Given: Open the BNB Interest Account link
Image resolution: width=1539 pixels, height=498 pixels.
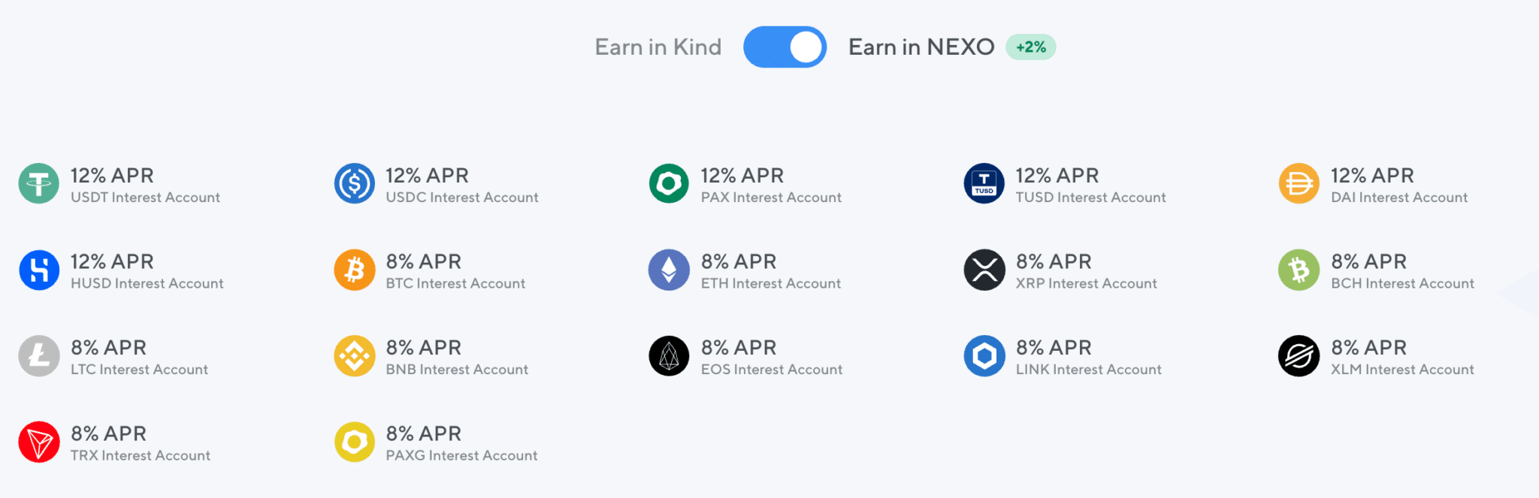Looking at the screenshot, I should (457, 370).
